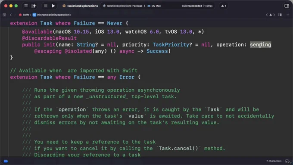
Task: Click the Never type in first extension
Action: click(115, 23)
